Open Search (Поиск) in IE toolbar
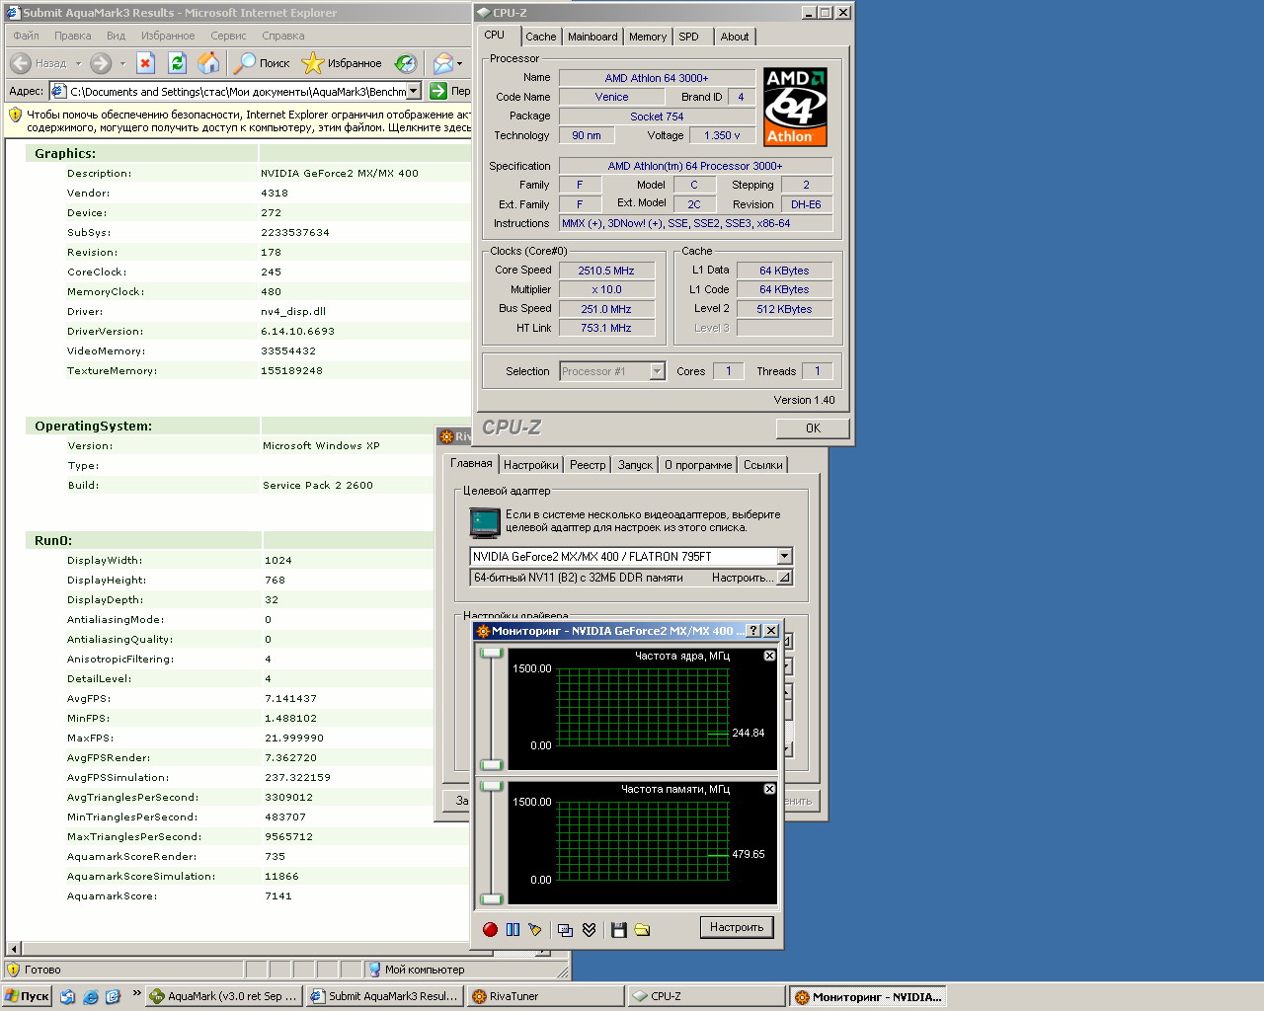 pyautogui.click(x=262, y=63)
